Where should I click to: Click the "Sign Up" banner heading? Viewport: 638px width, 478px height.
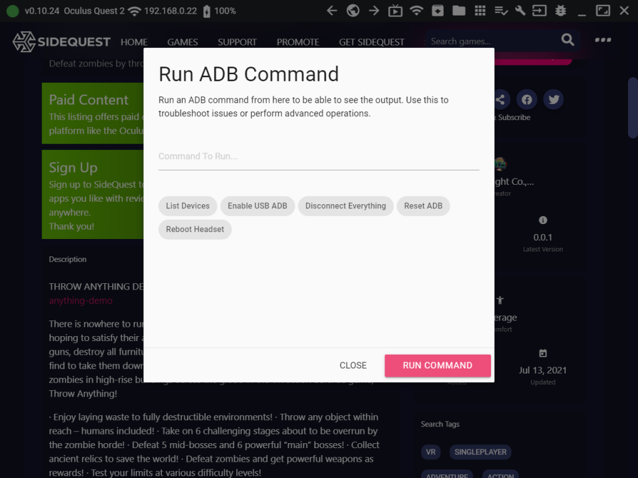pos(74,168)
